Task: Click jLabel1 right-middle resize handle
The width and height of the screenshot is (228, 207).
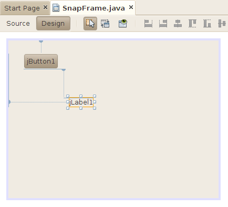Action: pyautogui.click(x=95, y=102)
